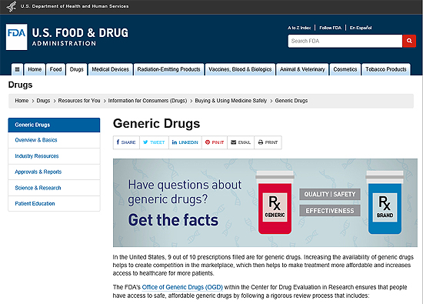This screenshot has height=304, width=423.
Task: Click Generic Drugs breadcrumb item
Action: click(291, 100)
